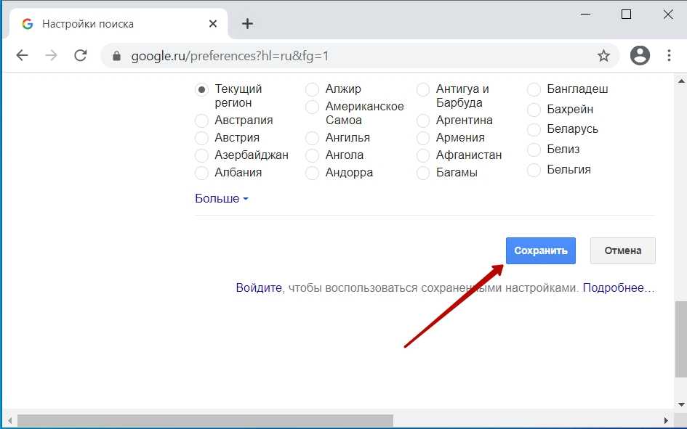The width and height of the screenshot is (687, 429).
Task: Click the padlock site info icon
Action: coord(116,56)
